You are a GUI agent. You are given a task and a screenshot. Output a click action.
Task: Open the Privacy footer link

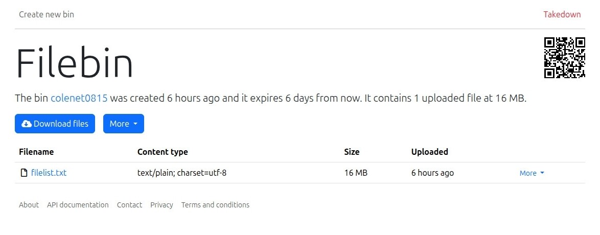click(161, 205)
